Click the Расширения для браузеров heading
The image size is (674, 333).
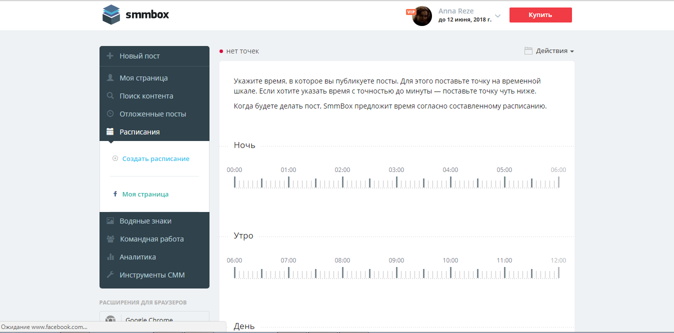pyautogui.click(x=143, y=302)
